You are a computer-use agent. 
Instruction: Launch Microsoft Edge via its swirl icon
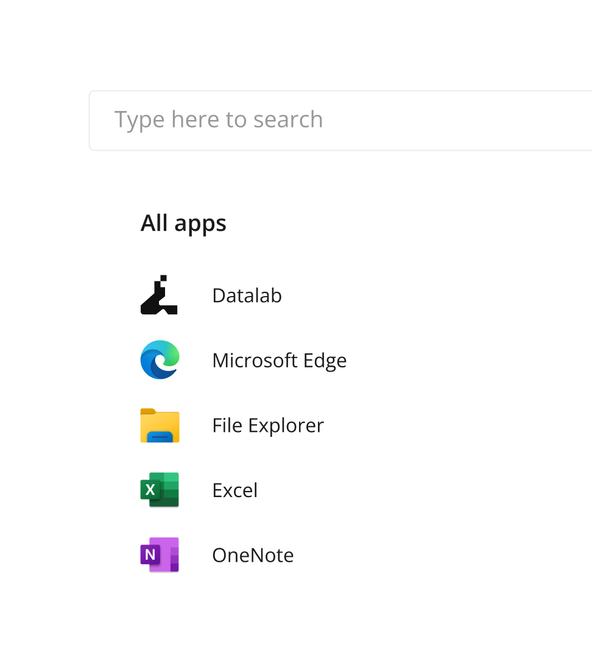pyautogui.click(x=160, y=360)
